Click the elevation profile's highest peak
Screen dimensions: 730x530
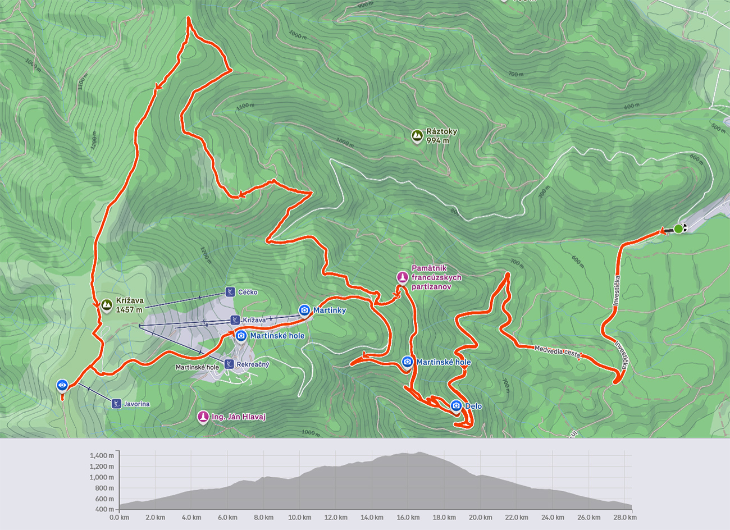419,453
